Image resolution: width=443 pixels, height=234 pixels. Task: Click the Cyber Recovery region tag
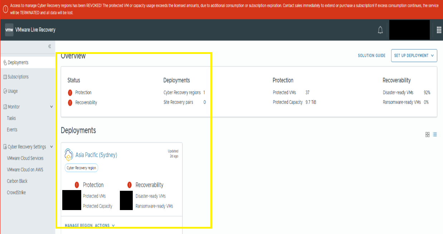click(x=82, y=168)
